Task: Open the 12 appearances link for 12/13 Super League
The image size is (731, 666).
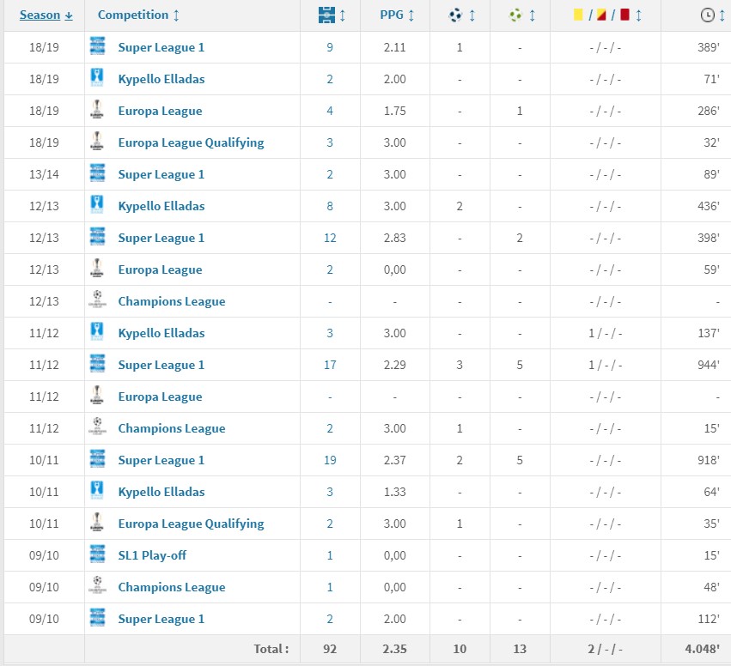Action: tap(330, 238)
